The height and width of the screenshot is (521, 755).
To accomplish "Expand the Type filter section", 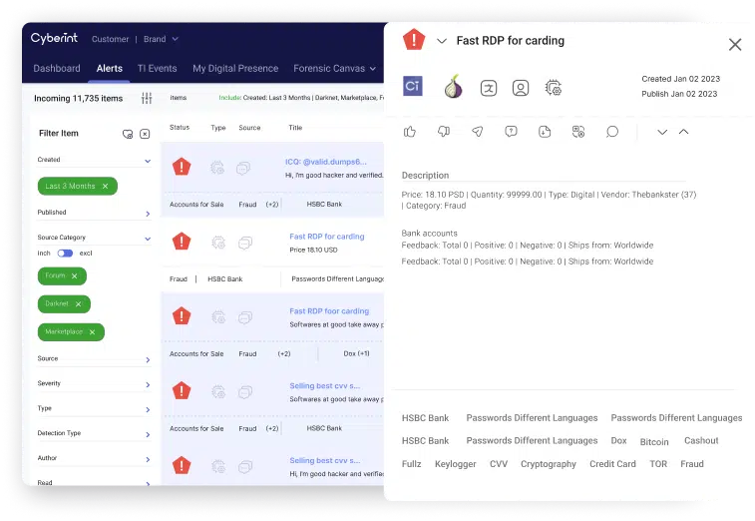I will click(x=148, y=409).
